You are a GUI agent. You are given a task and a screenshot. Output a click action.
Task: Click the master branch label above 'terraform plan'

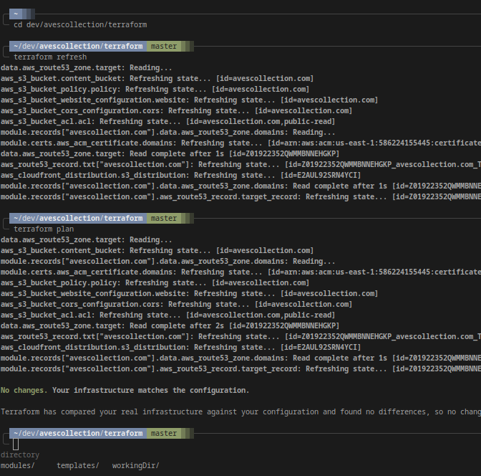(x=164, y=218)
